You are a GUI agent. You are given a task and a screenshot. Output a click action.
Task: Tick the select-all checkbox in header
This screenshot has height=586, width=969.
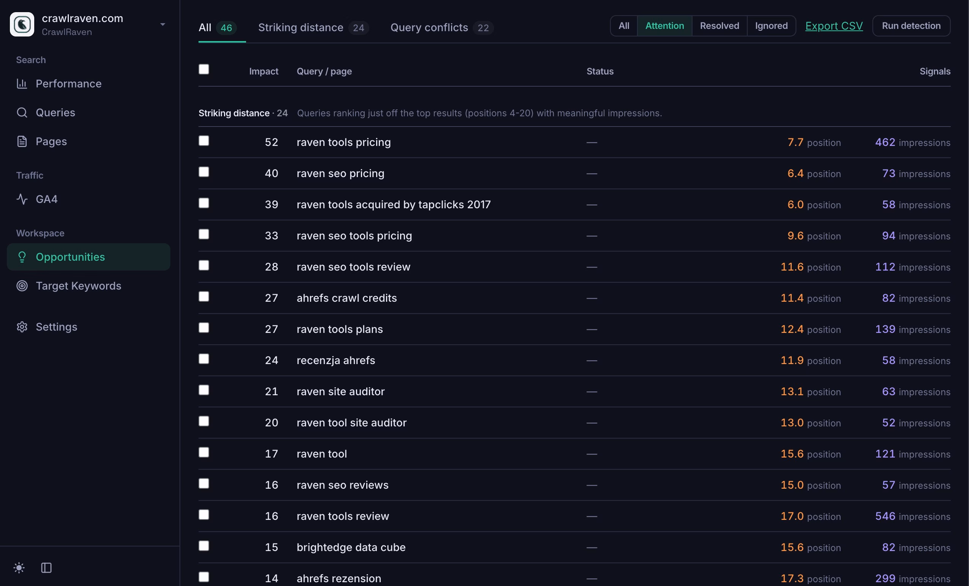(x=204, y=70)
